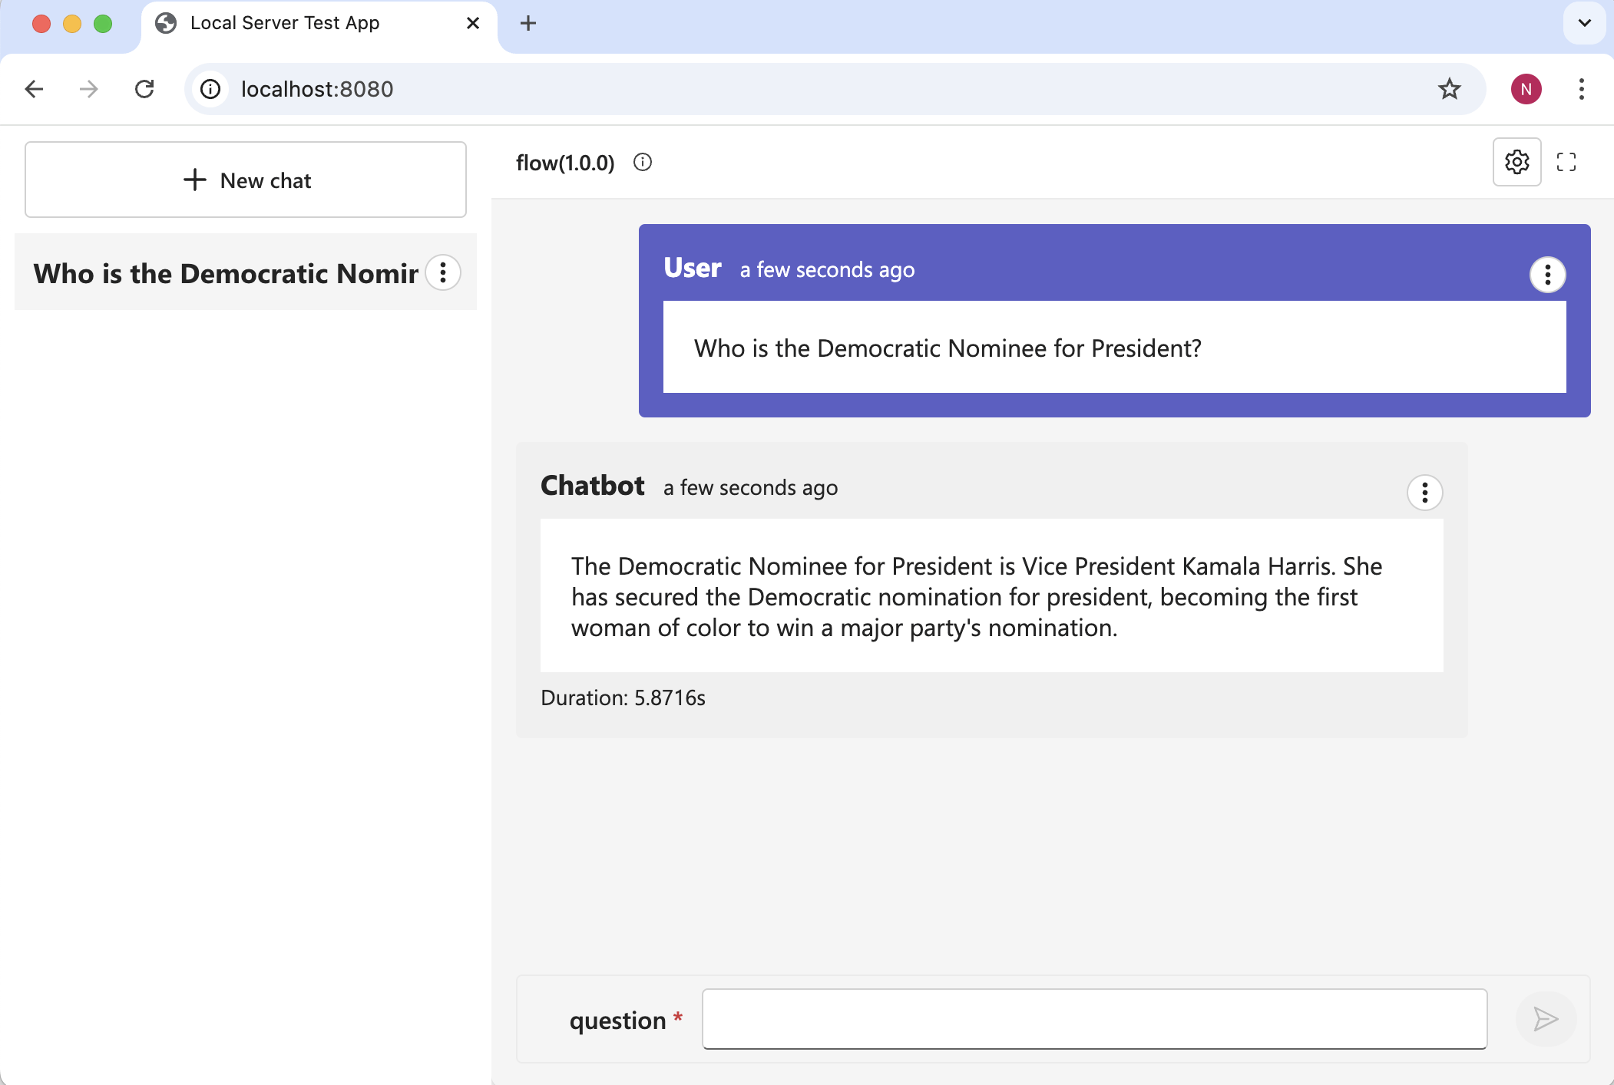Go back to the previous page
This screenshot has height=1085, width=1614.
click(x=34, y=89)
